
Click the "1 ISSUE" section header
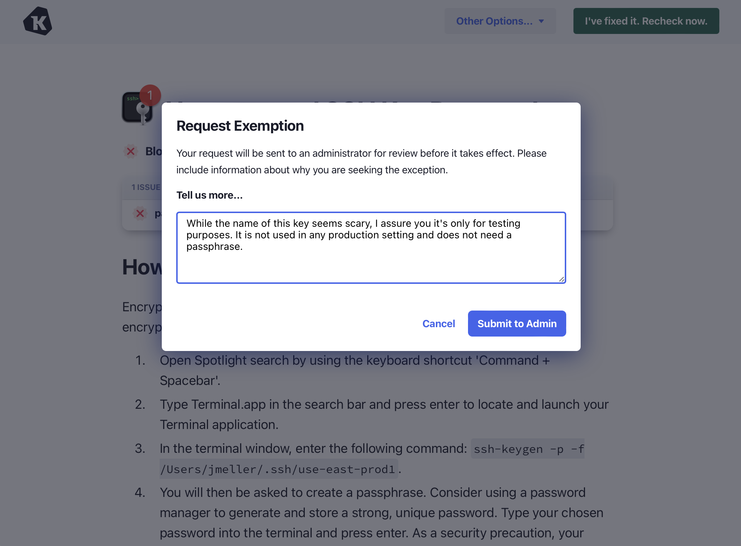pos(146,187)
